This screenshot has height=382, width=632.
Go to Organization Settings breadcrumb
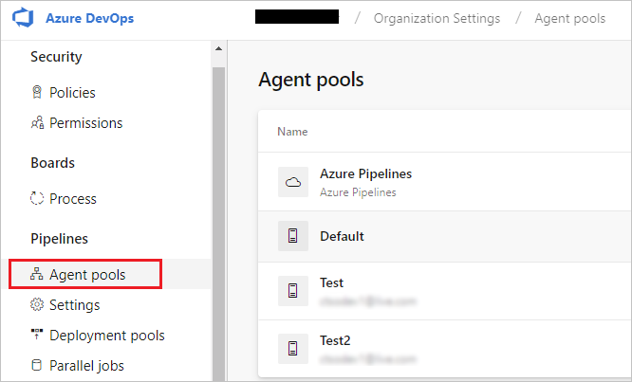click(435, 19)
